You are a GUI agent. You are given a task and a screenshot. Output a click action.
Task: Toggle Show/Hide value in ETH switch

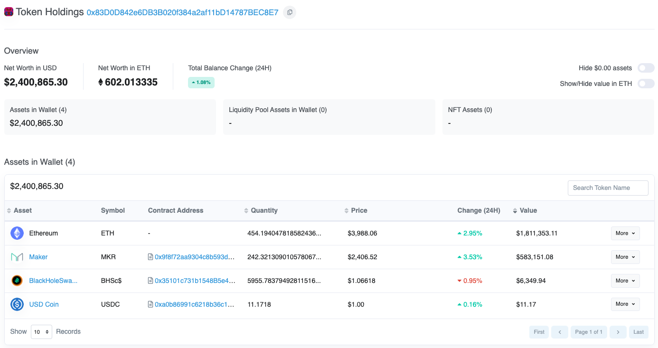646,84
